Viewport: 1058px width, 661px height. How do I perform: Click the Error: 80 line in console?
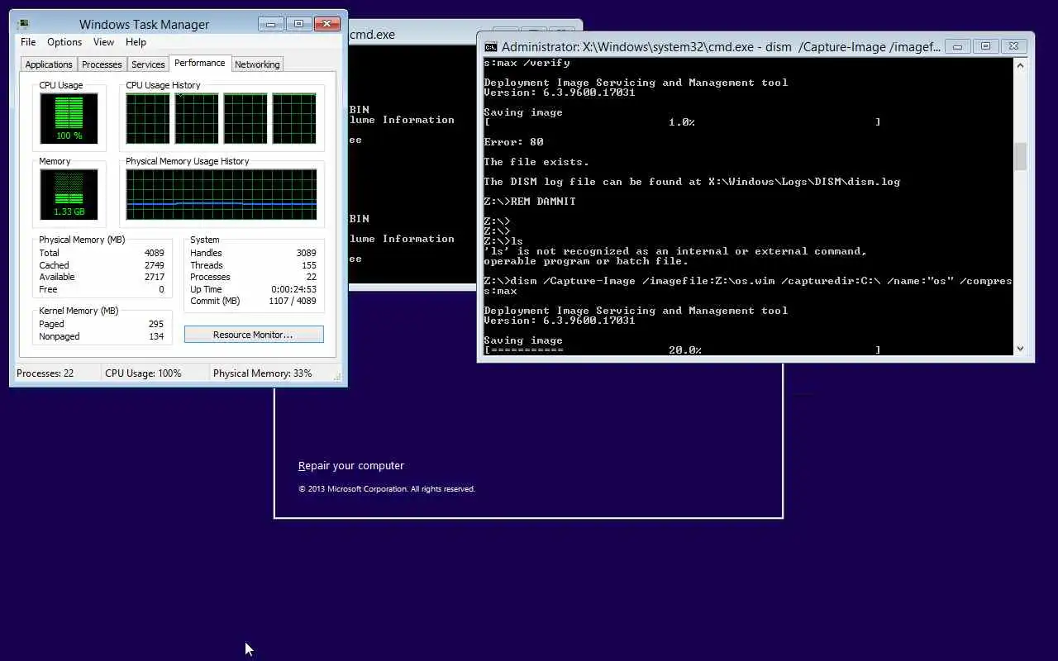tap(513, 142)
